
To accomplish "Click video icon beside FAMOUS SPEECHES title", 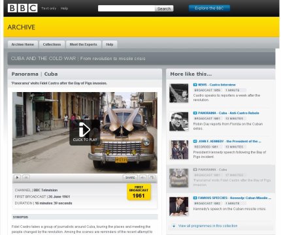I will (195, 198).
